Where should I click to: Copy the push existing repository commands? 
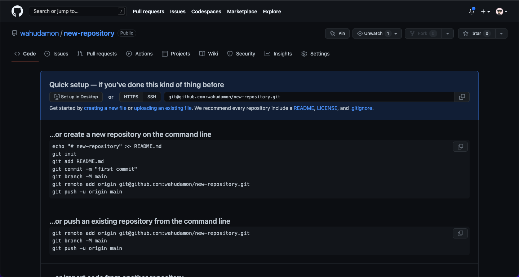(460, 233)
